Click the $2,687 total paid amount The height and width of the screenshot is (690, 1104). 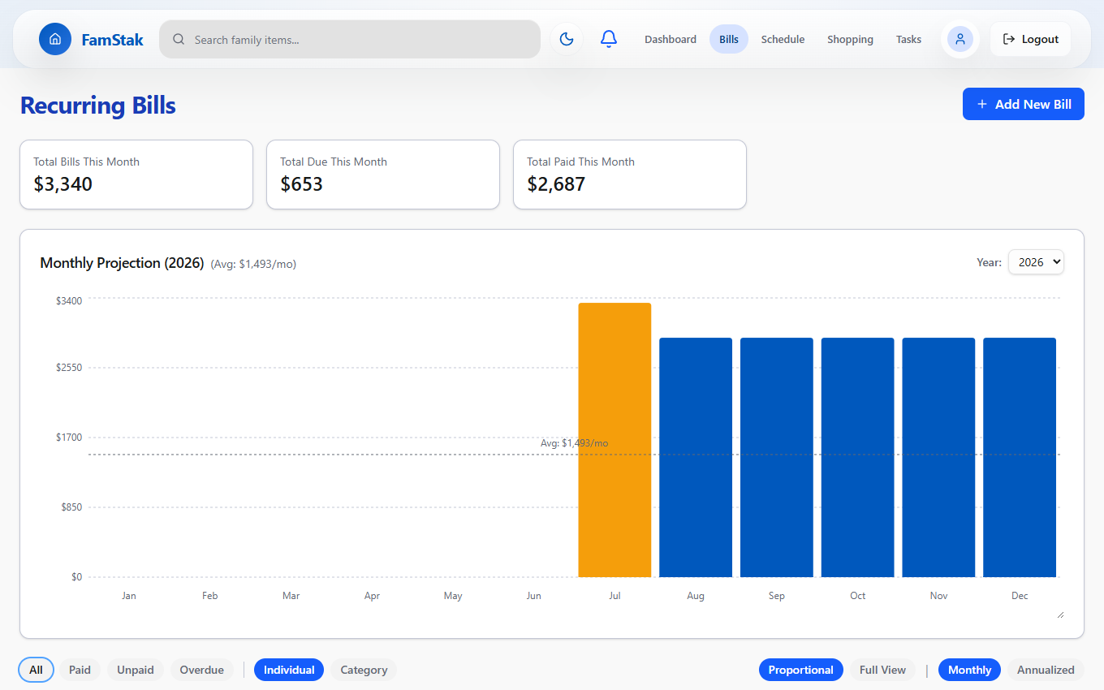tap(556, 184)
